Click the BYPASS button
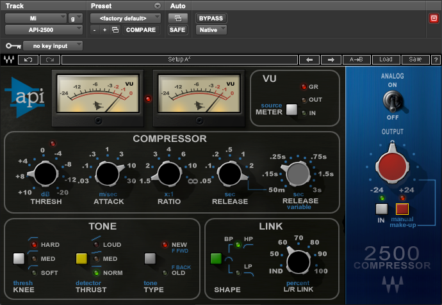 [211, 19]
